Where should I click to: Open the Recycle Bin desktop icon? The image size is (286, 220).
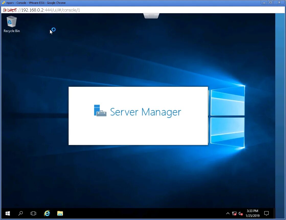[x=12, y=24]
